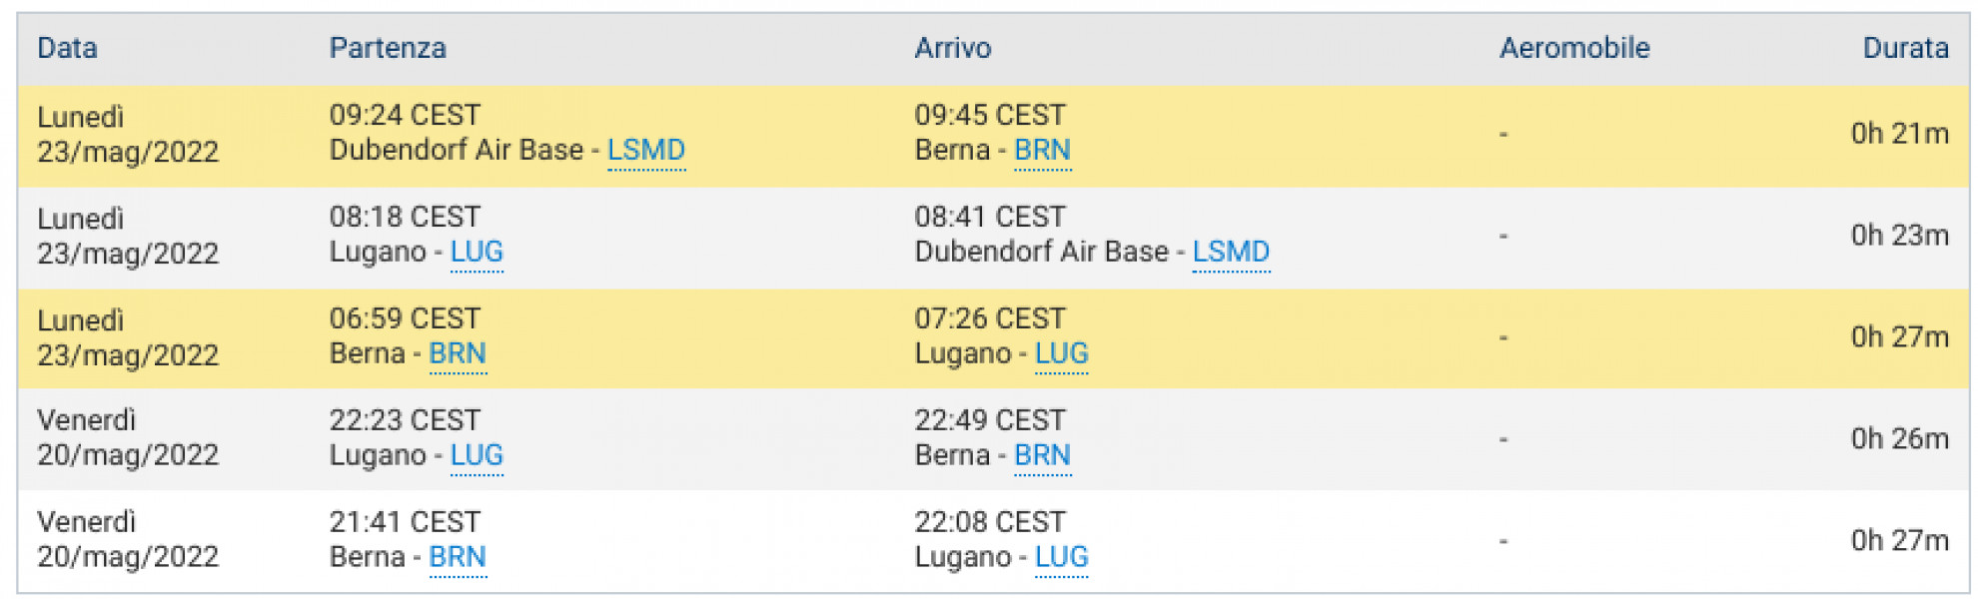1978x599 pixels.
Task: Click the 22:08 CEST arrival time
Action: click(x=989, y=522)
